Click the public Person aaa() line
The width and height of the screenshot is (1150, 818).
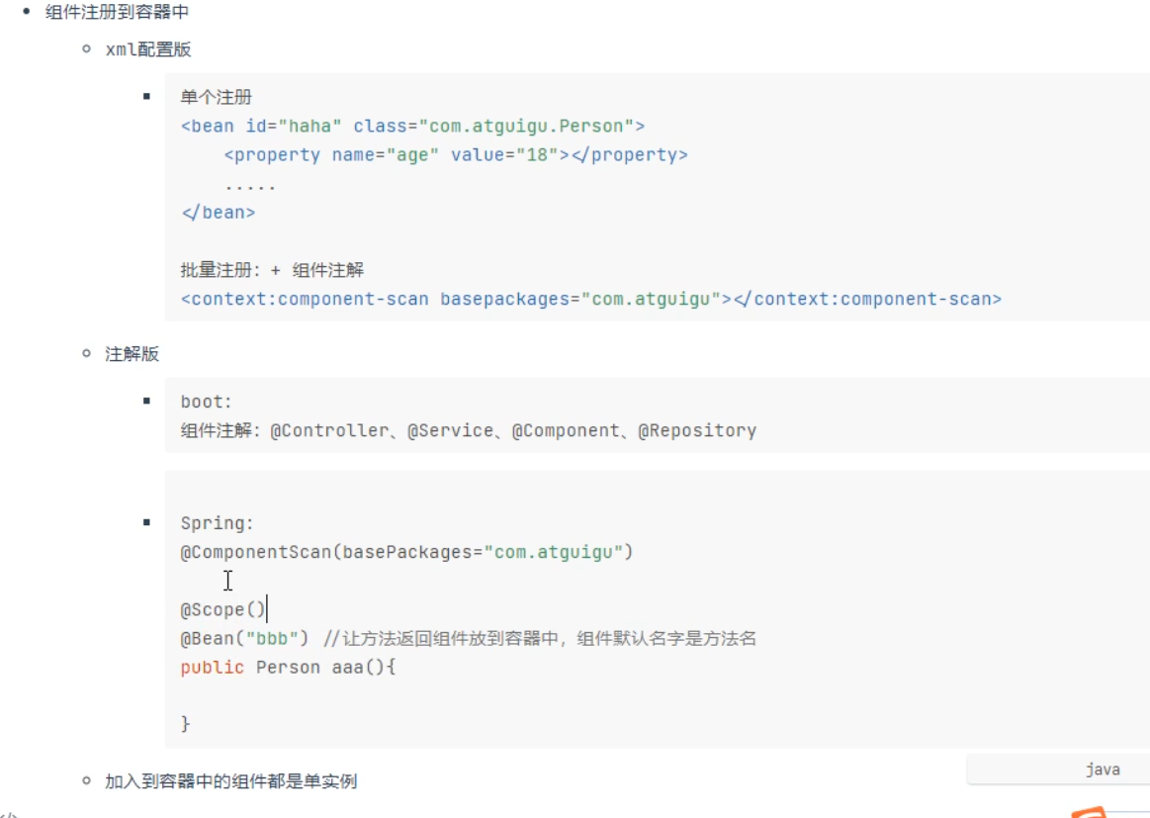tap(288, 667)
